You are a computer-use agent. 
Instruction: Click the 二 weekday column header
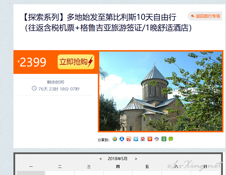click(60, 167)
